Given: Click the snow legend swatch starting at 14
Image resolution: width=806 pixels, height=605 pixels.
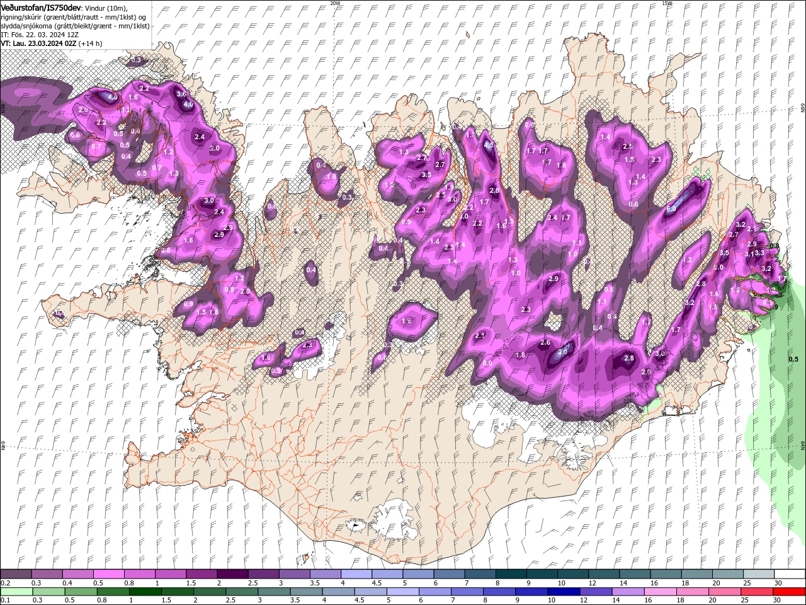Looking at the screenshot, I should tap(634, 574).
